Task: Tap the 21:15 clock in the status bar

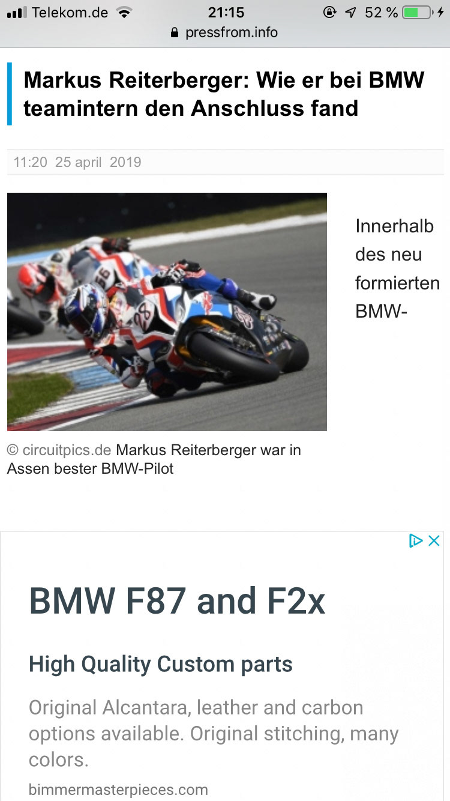Action: pyautogui.click(x=226, y=13)
